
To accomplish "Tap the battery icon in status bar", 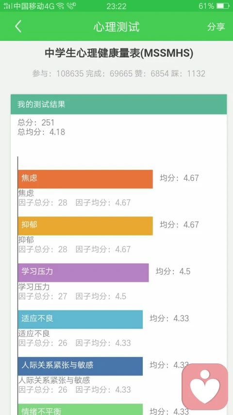I will tap(223, 6).
